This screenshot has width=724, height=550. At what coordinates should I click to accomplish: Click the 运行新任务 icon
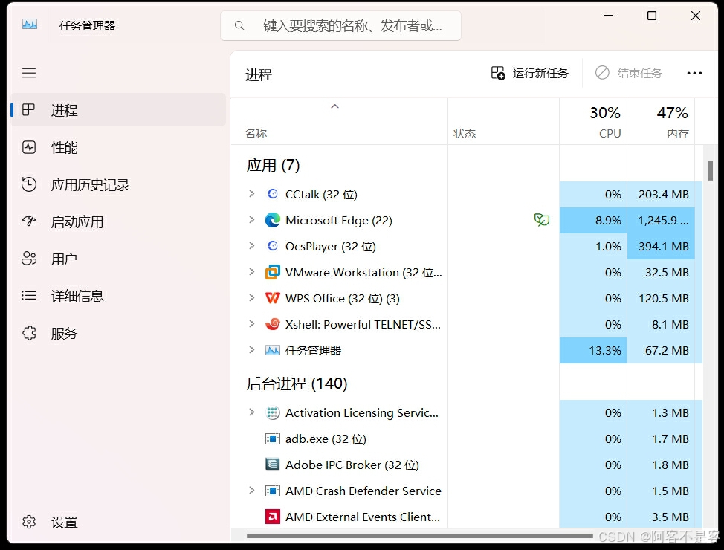click(x=498, y=73)
